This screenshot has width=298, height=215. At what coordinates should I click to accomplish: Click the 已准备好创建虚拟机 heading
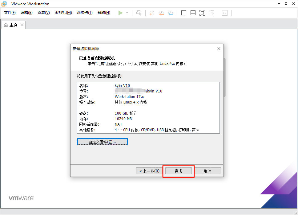[97, 58]
